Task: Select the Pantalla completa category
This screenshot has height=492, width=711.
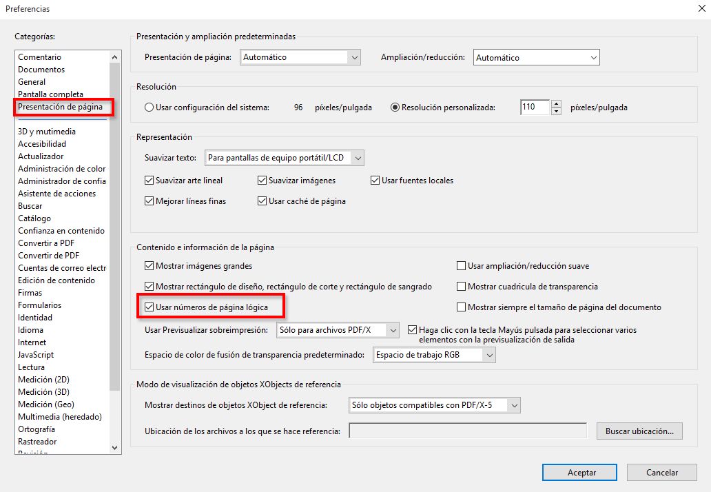Action: (50, 94)
